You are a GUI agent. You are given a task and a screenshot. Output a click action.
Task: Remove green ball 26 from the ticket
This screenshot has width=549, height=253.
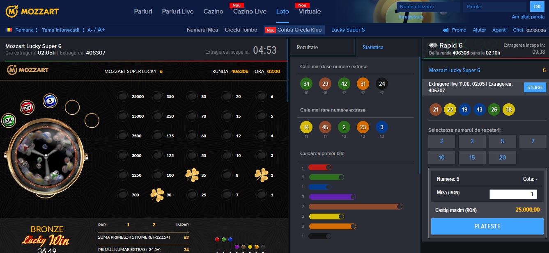pyautogui.click(x=494, y=109)
